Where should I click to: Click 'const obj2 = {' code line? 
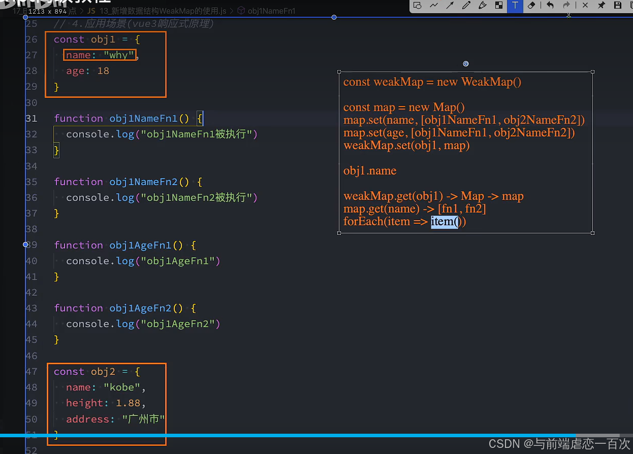pyautogui.click(x=97, y=371)
